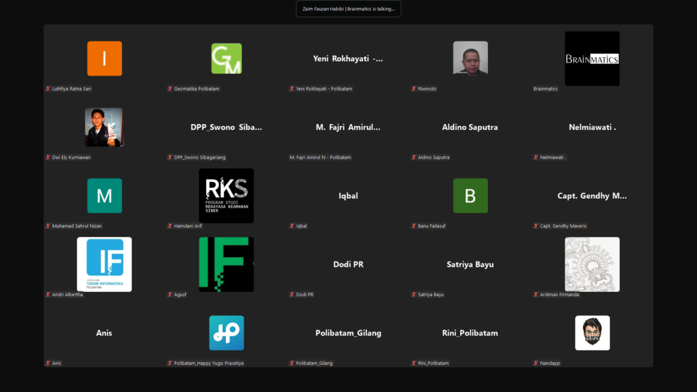The height and width of the screenshot is (392, 697).
Task: Select the Rini_Polibatam participant tile
Action: [x=470, y=333]
